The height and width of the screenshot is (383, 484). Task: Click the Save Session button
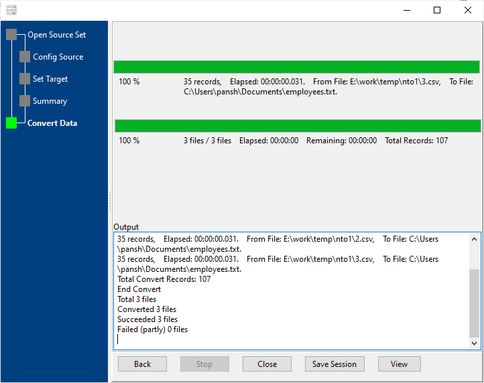(x=335, y=364)
